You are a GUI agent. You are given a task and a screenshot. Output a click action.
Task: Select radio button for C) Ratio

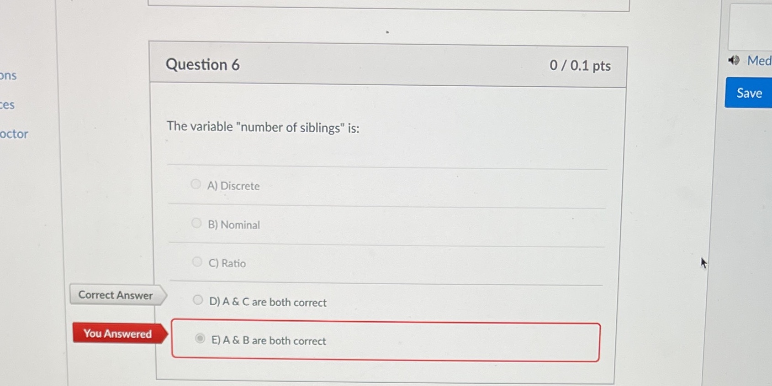[x=197, y=261]
